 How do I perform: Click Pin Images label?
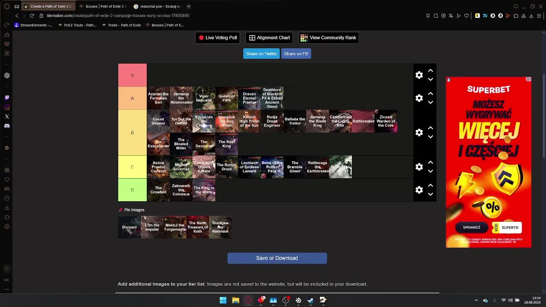point(131,210)
